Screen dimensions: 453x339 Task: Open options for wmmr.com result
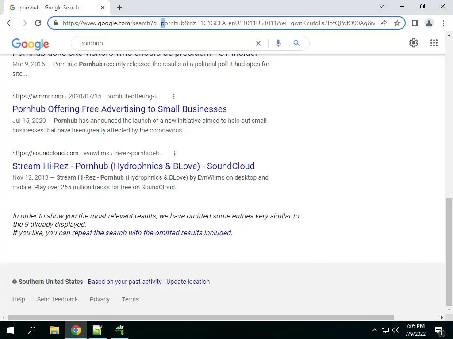point(173,96)
